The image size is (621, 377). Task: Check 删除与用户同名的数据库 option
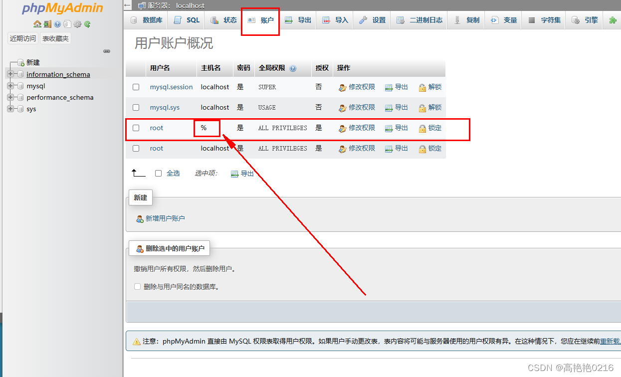click(137, 286)
